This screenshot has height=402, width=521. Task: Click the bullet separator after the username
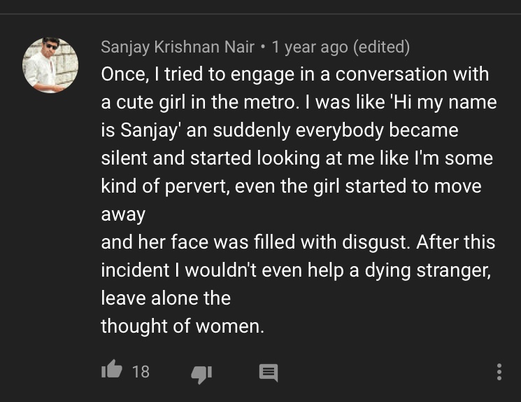(263, 47)
